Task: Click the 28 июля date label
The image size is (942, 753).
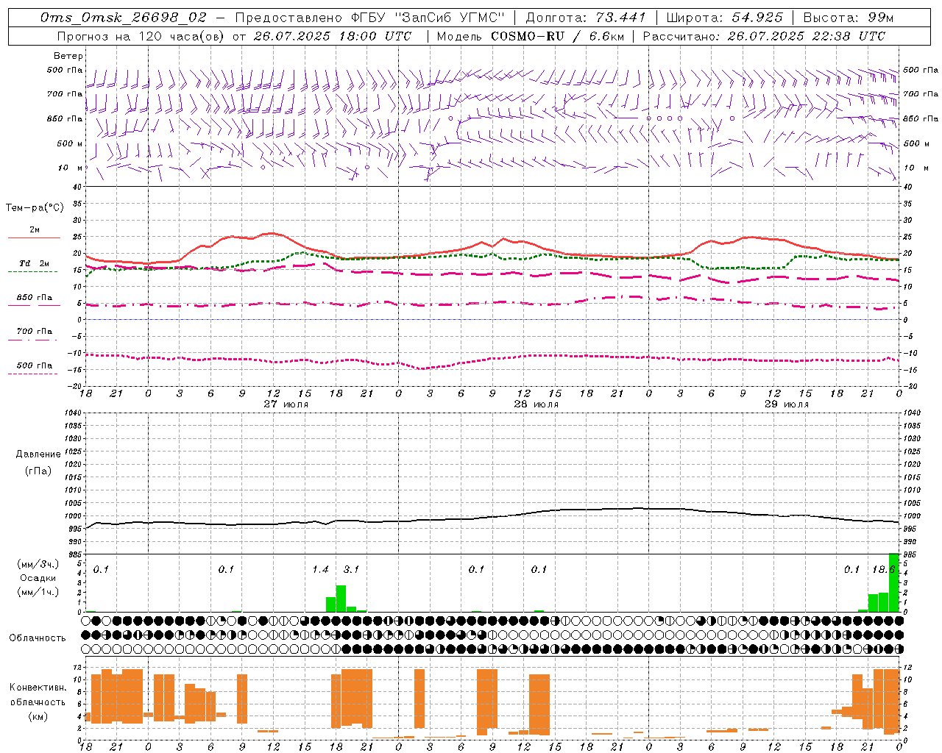Action: (536, 404)
